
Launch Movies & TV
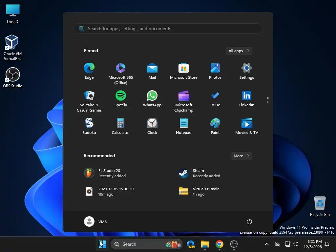point(247,126)
